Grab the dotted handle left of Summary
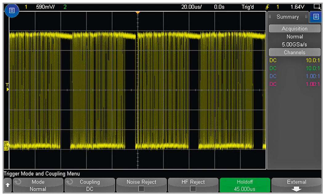This screenshot has width=325, height=195. (x=270, y=17)
